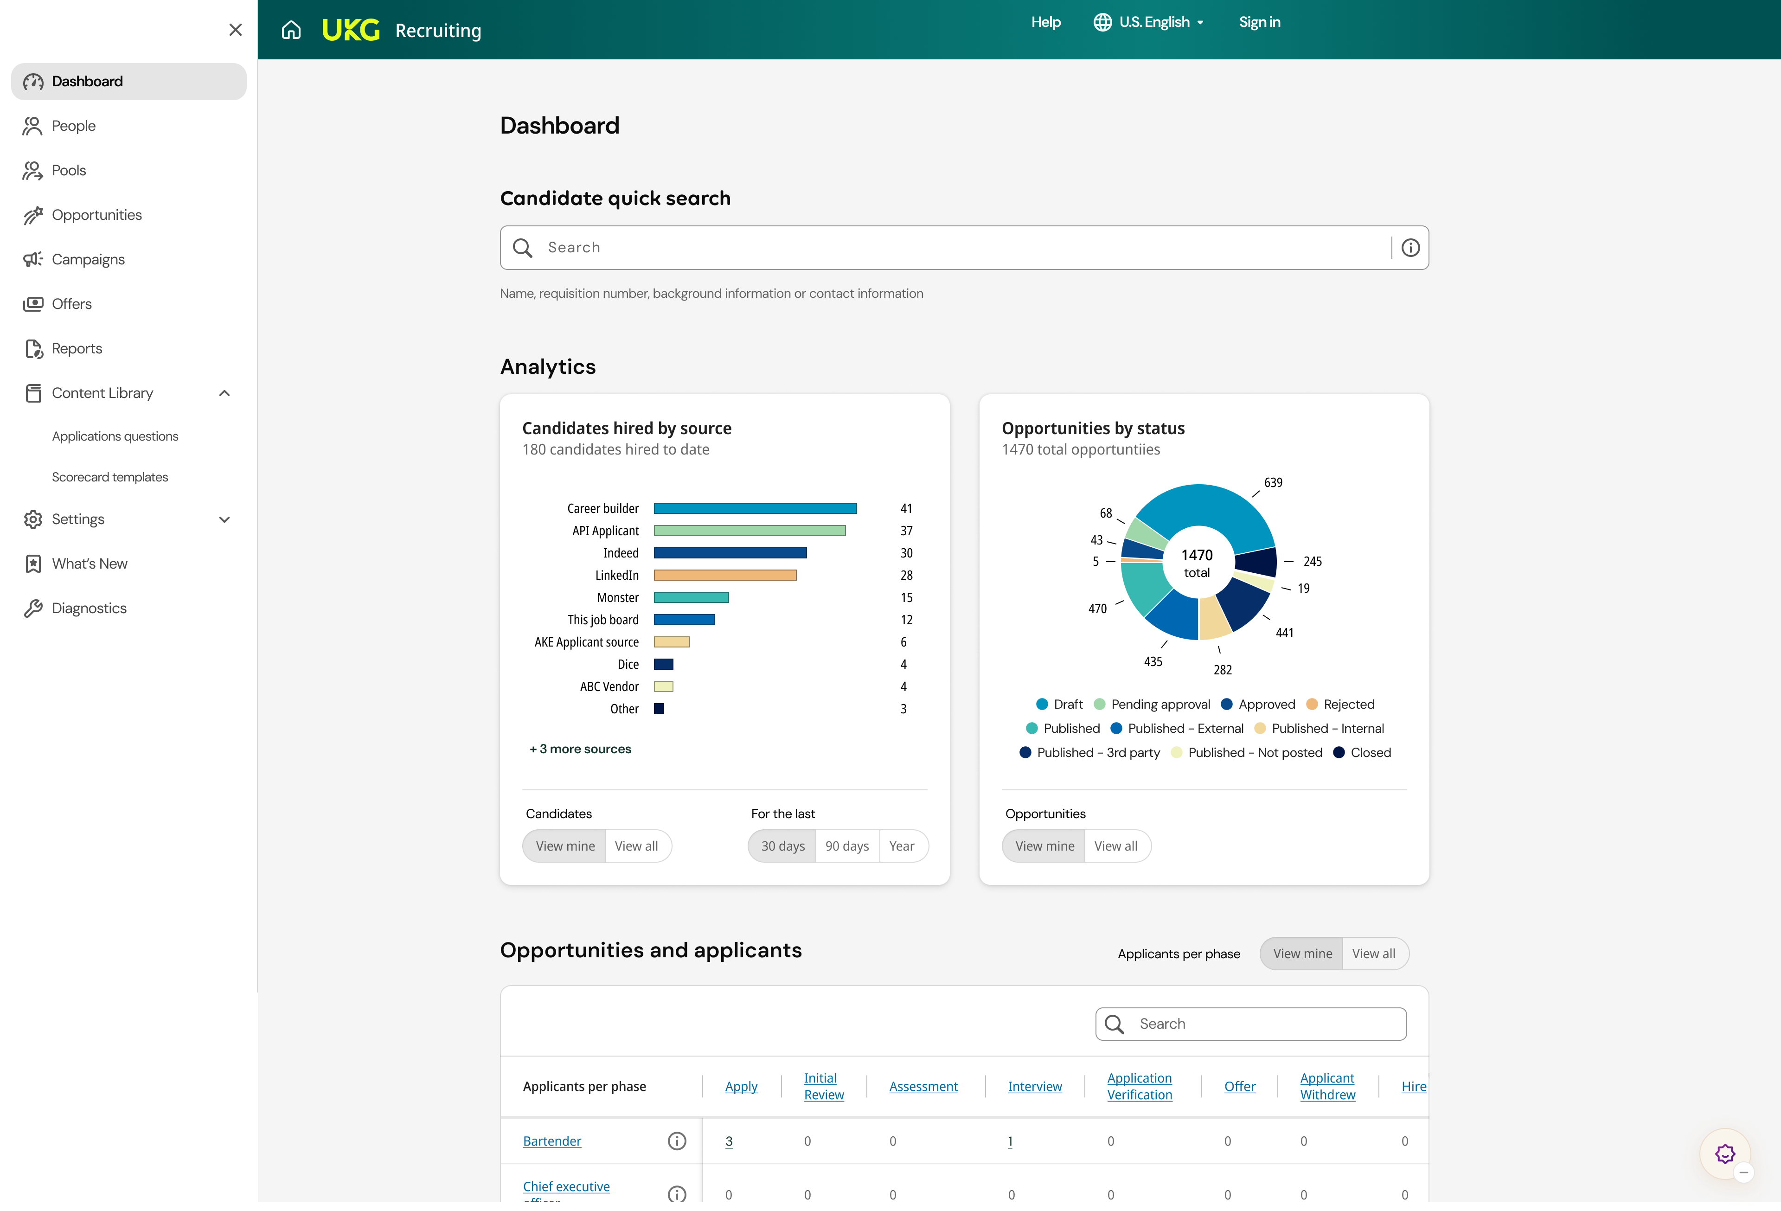Collapse the Content Library section
The width and height of the screenshot is (1781, 1211).
point(224,392)
